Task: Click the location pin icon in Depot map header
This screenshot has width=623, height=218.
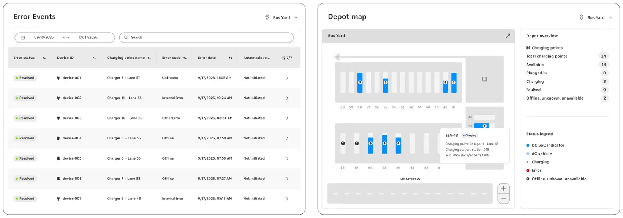Action: click(x=582, y=17)
